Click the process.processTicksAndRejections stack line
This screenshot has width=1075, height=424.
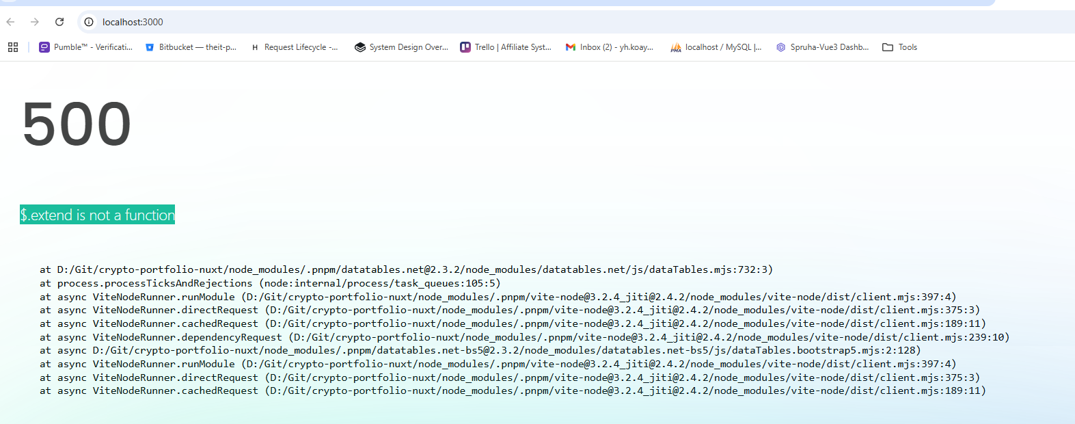tap(270, 283)
